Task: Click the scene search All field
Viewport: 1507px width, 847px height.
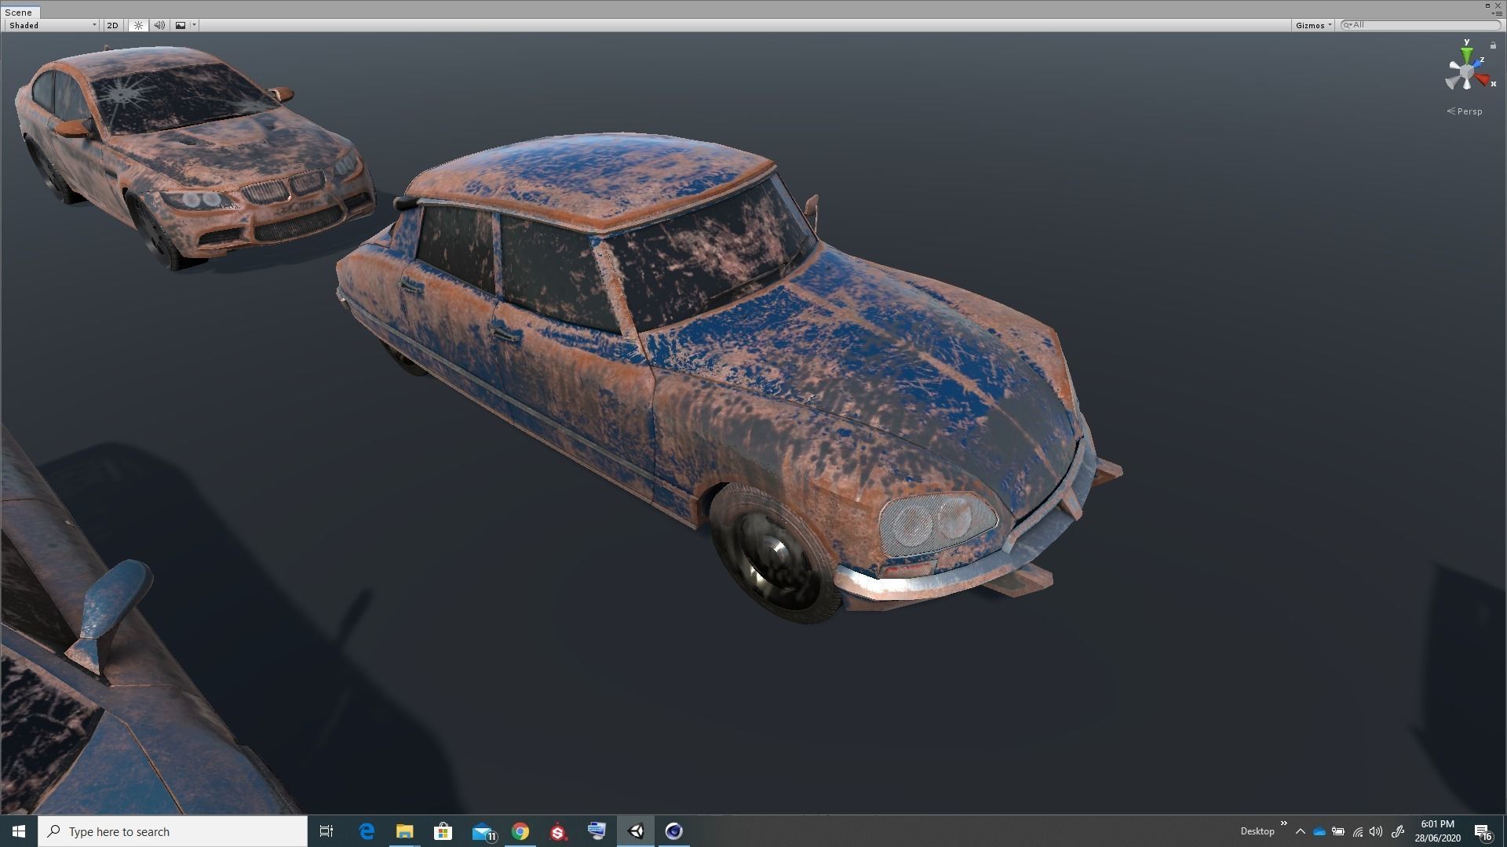Action: coord(1421,25)
